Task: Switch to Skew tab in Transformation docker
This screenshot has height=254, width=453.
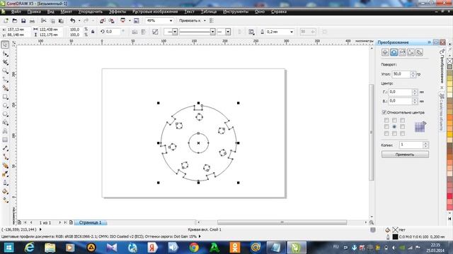Action: [420, 52]
